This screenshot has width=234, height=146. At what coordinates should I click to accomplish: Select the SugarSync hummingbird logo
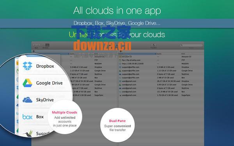[x=28, y=133]
